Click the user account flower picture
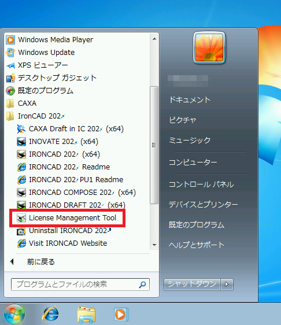The width and height of the screenshot is (281, 325). pos(209,47)
